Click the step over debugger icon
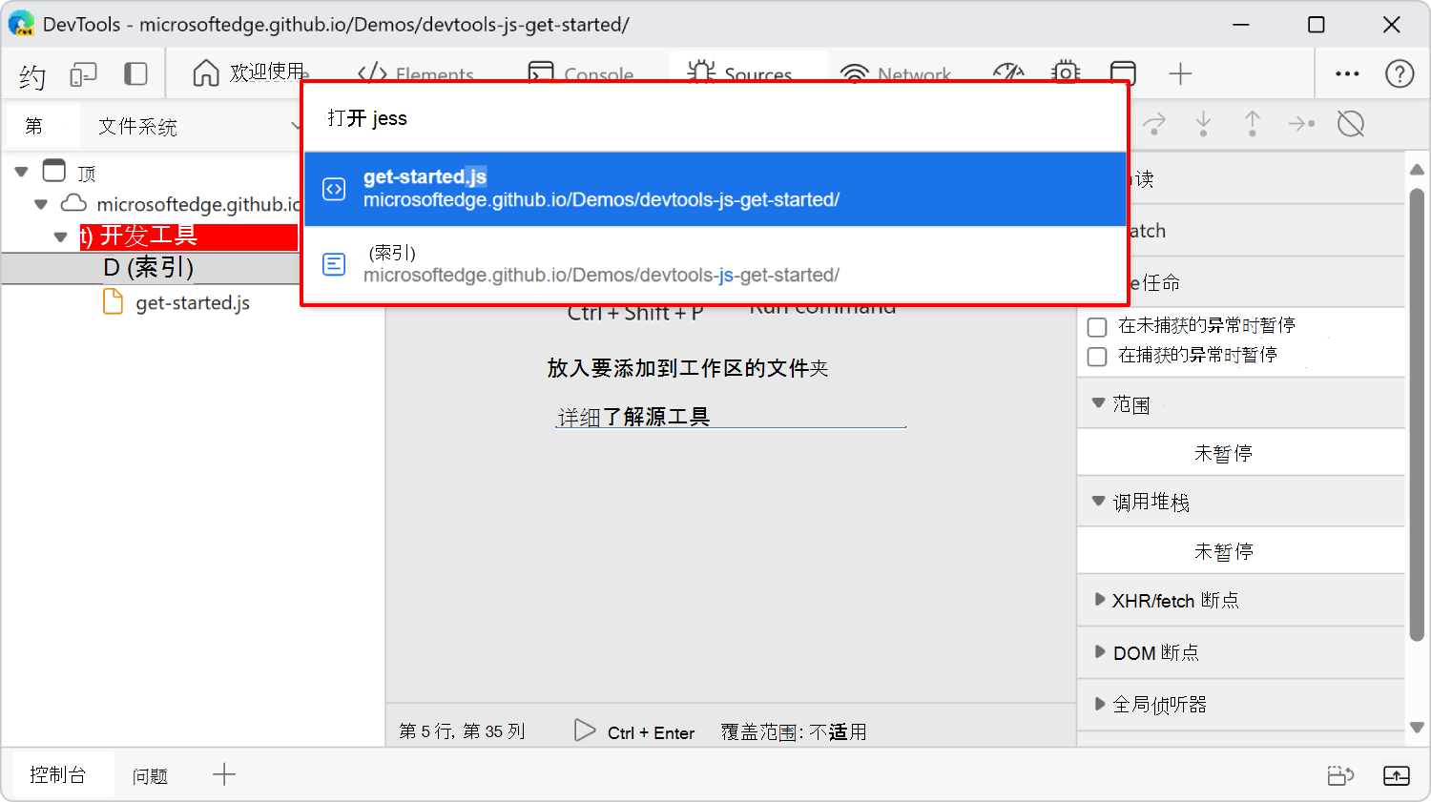 click(1155, 123)
